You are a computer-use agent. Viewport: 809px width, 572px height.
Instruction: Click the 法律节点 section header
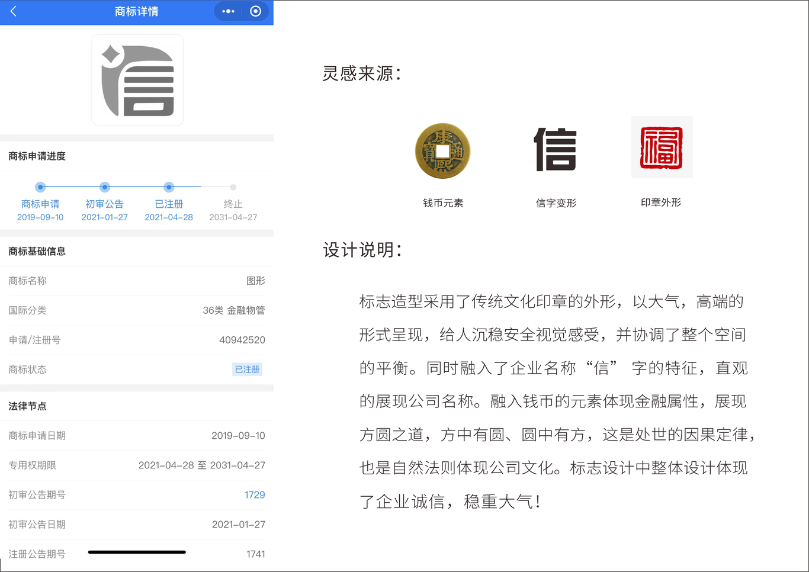tap(27, 406)
